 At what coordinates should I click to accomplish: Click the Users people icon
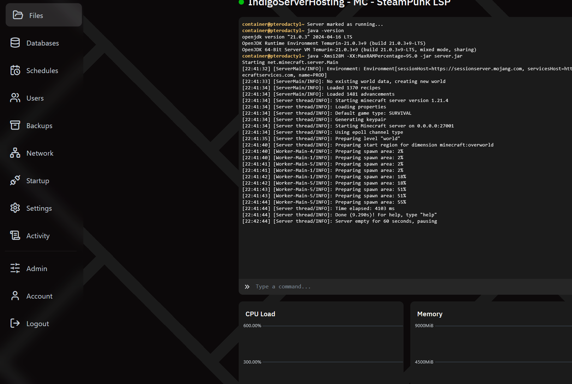(15, 98)
